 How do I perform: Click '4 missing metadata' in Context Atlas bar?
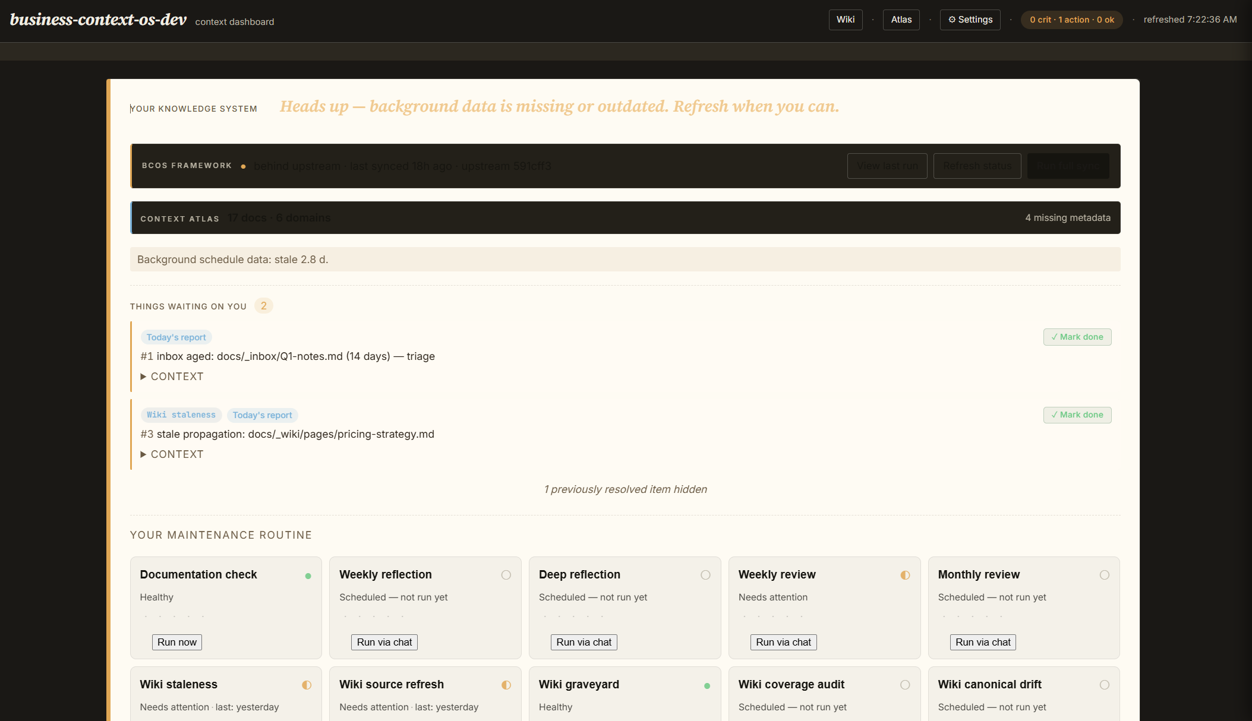tap(1068, 218)
